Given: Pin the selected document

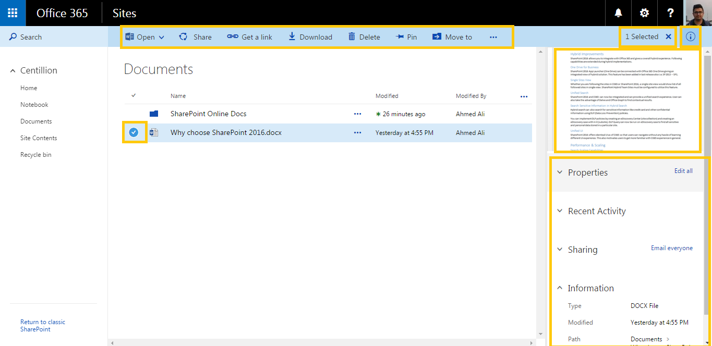Looking at the screenshot, I should [406, 37].
